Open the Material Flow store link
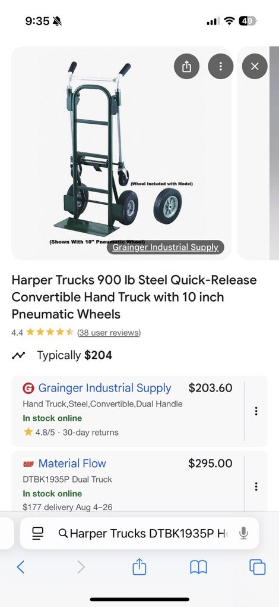This screenshot has height=607, width=279. (72, 464)
